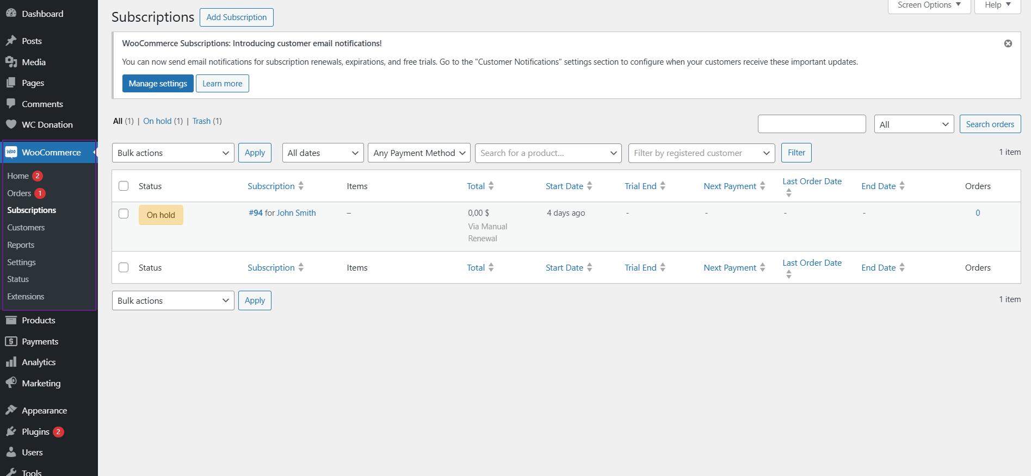The width and height of the screenshot is (1031, 476).
Task: Open Settings in WooCommerce submenu
Action: click(x=21, y=262)
